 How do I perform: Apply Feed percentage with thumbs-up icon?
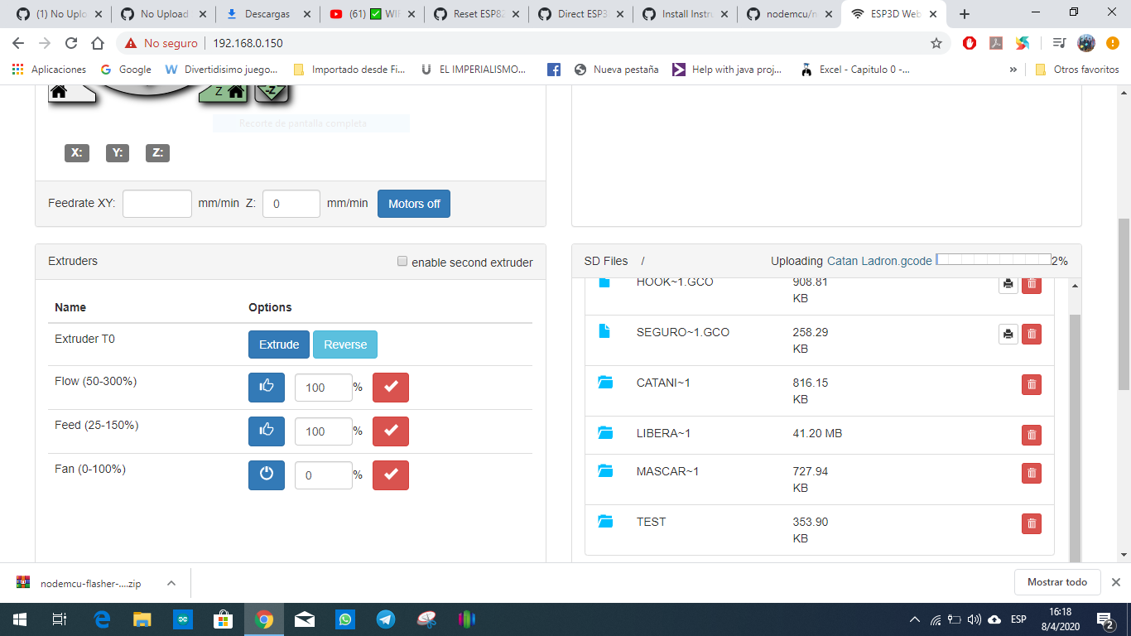266,431
